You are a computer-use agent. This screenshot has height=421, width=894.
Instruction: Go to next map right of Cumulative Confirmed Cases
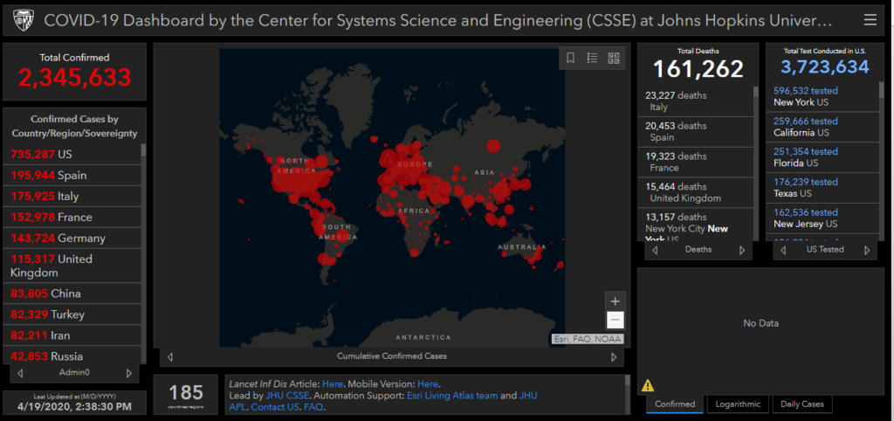pos(614,357)
